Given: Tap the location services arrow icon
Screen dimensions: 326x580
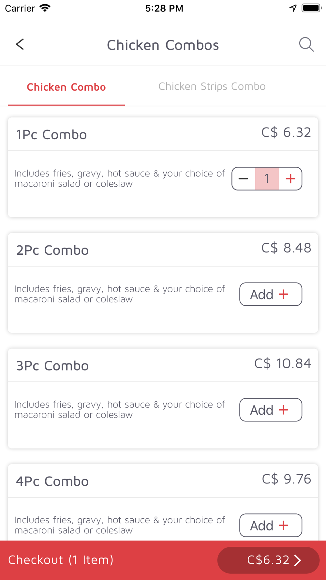Looking at the screenshot, I should [x=293, y=8].
